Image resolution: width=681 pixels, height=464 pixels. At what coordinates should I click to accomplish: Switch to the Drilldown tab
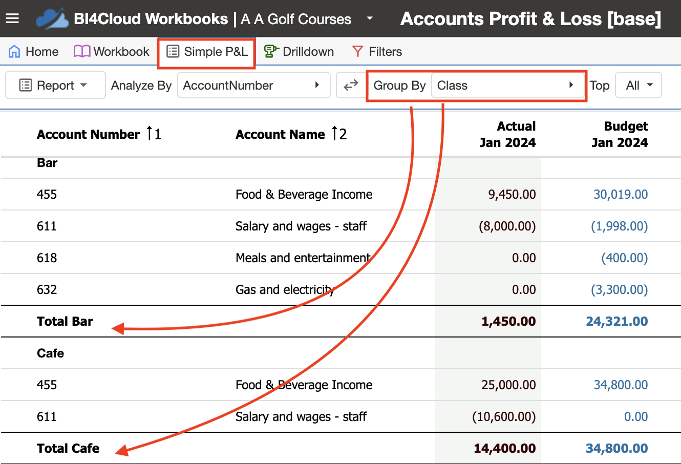pos(299,52)
